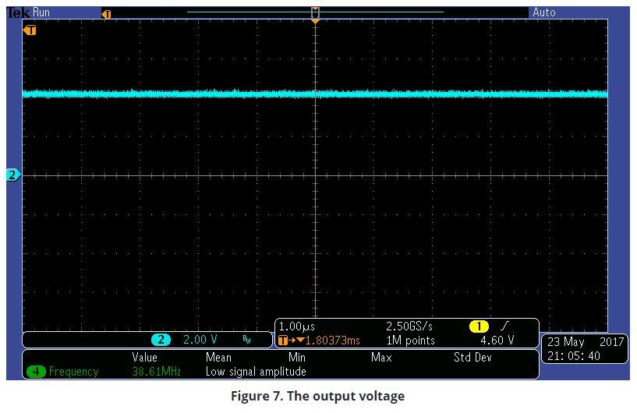Click the channel 2 ground reference marker
This screenshot has height=413, width=637.
13,175
